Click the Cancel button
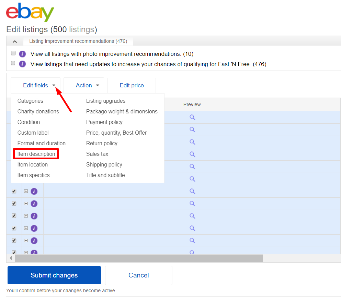Image resolution: width=341 pixels, height=297 pixels. [x=138, y=275]
